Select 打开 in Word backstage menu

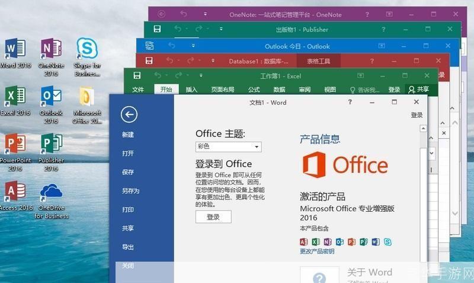tap(128, 154)
